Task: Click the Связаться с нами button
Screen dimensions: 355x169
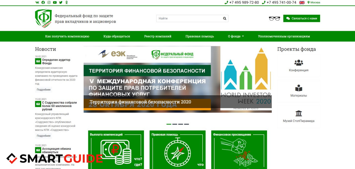Action: (x=301, y=19)
